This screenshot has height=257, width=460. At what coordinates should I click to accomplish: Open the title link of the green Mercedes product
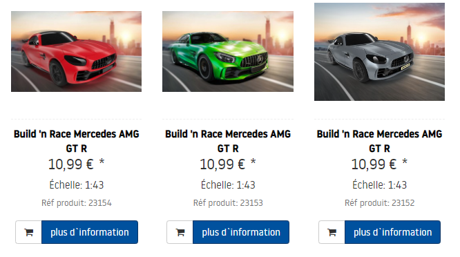click(x=228, y=141)
